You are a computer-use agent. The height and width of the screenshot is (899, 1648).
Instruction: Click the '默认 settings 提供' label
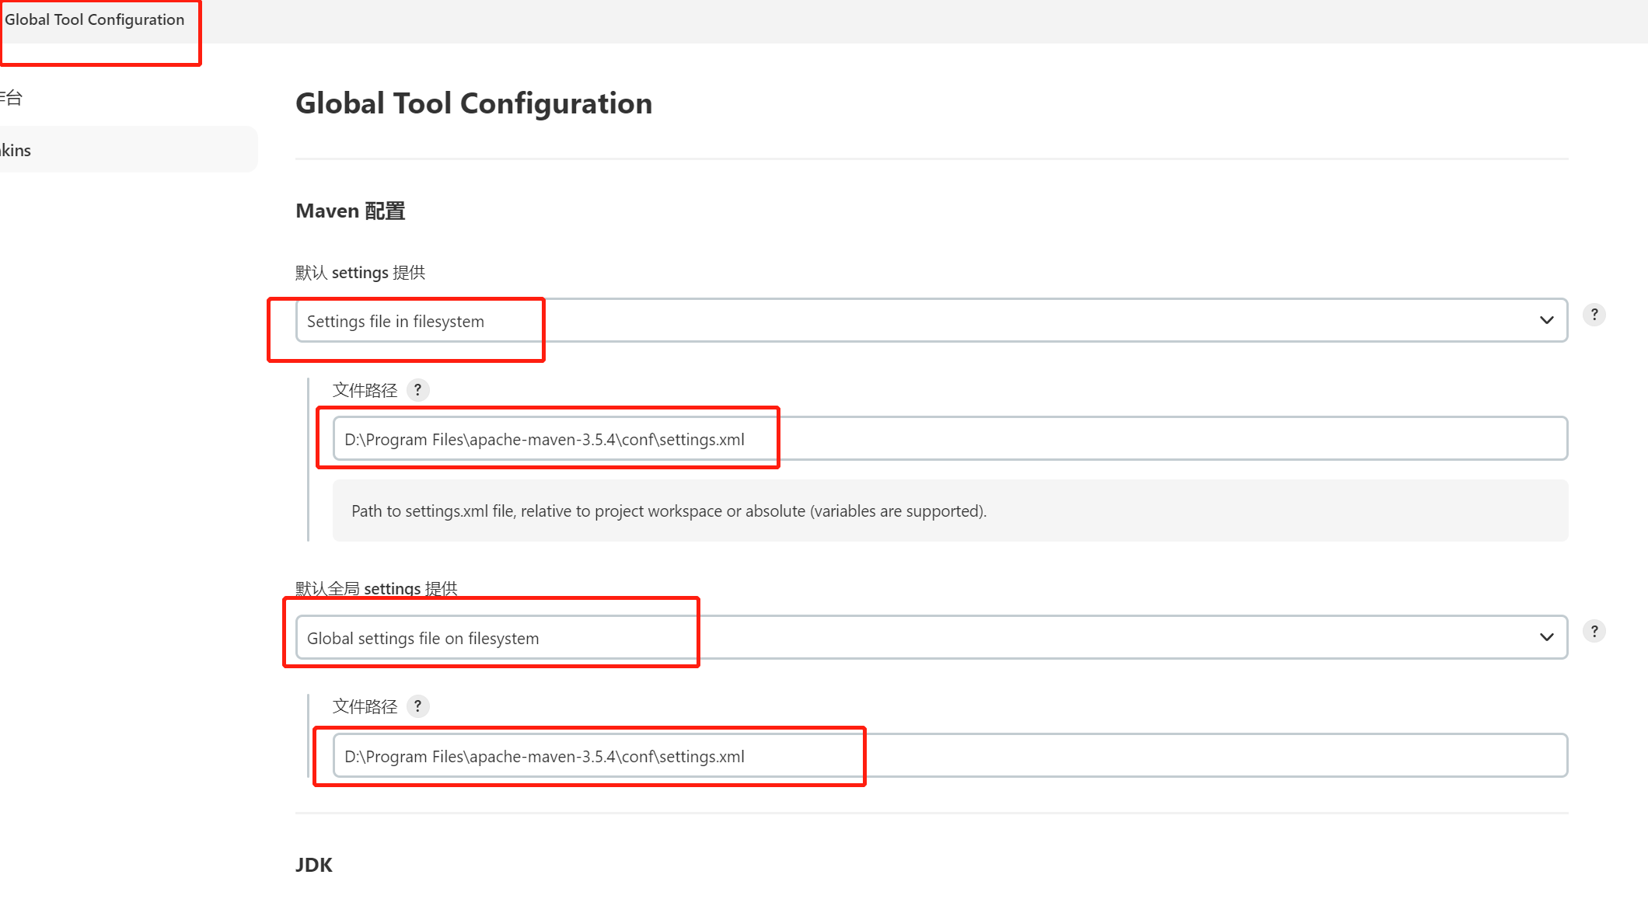pyautogui.click(x=360, y=273)
